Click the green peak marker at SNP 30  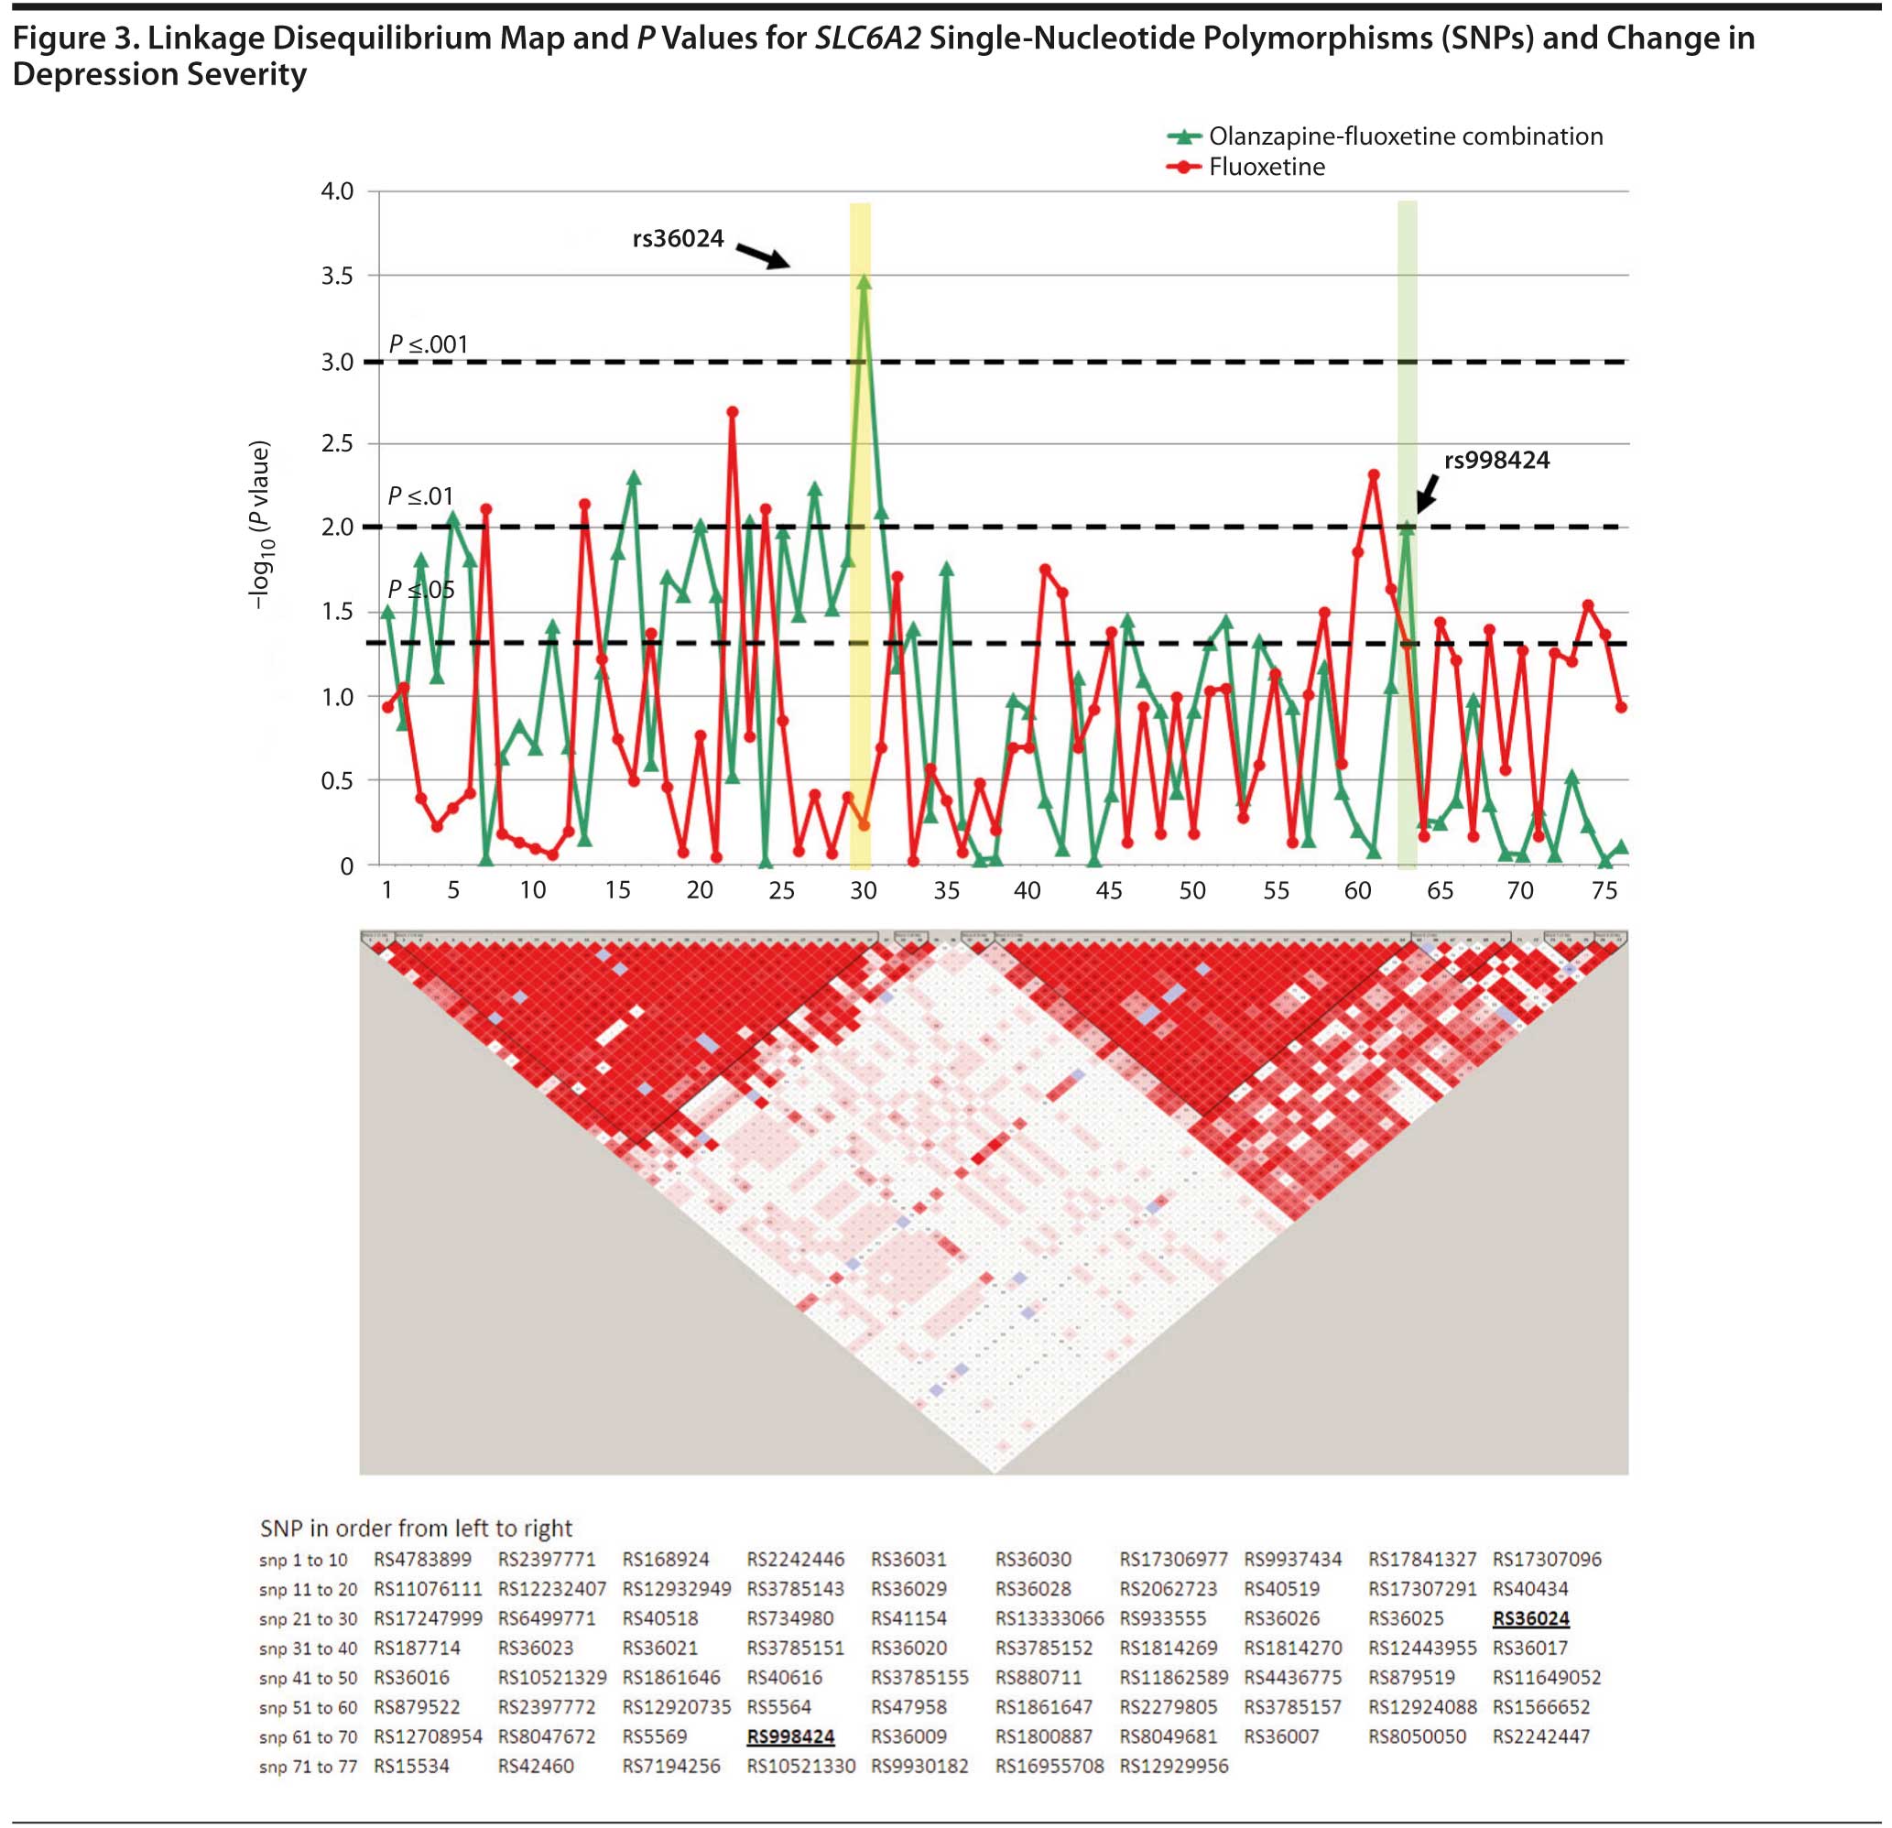(x=863, y=283)
